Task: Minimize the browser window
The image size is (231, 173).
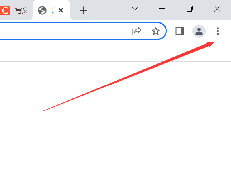Action: coord(162,9)
